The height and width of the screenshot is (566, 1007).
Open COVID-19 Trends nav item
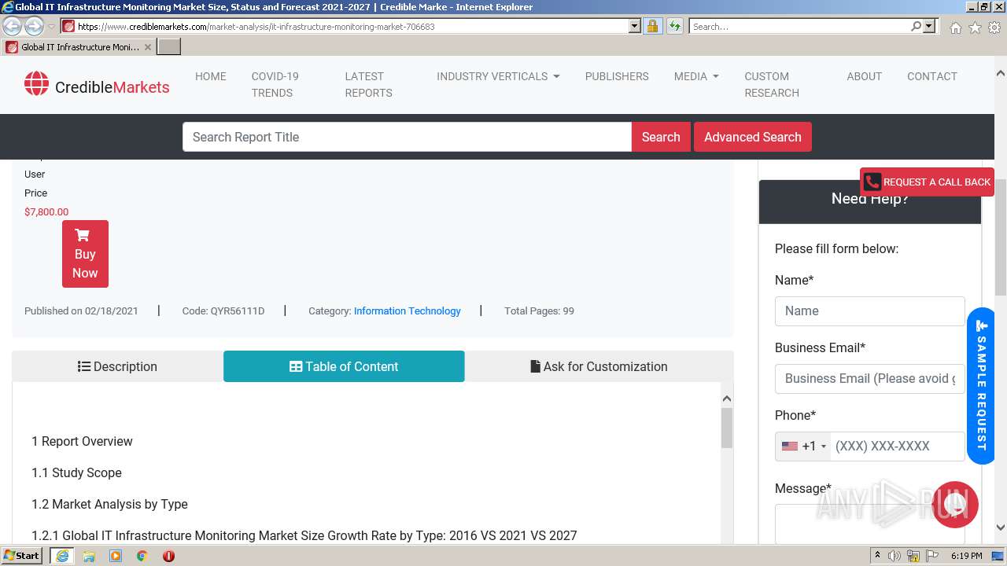pyautogui.click(x=275, y=84)
